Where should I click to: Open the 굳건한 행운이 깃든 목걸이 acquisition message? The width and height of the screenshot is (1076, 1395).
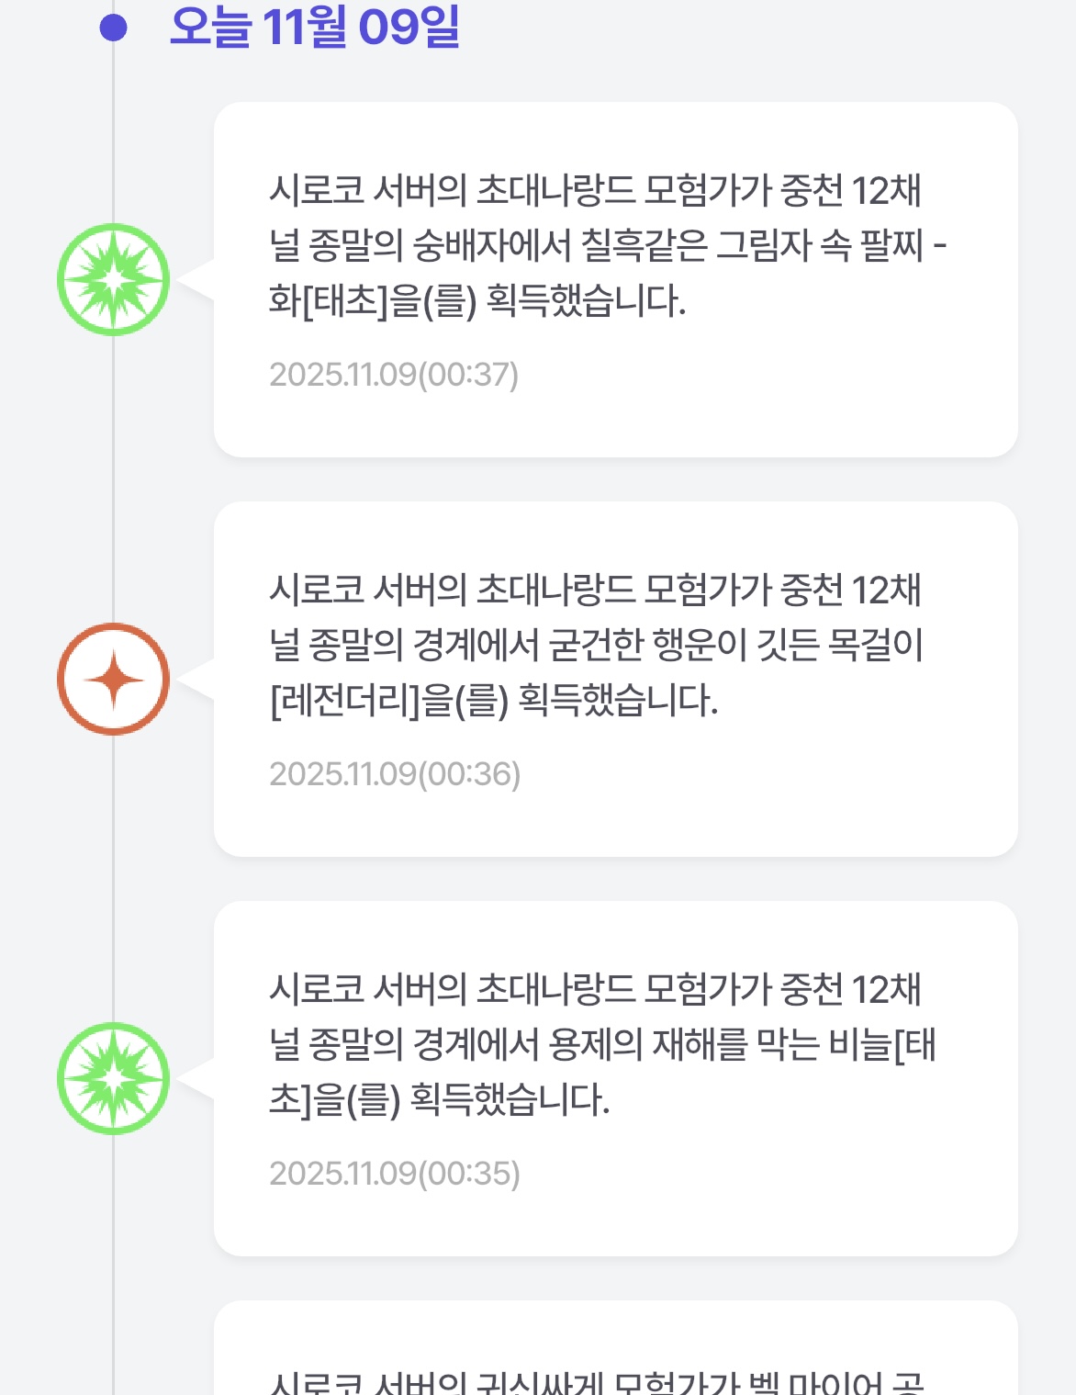click(597, 644)
